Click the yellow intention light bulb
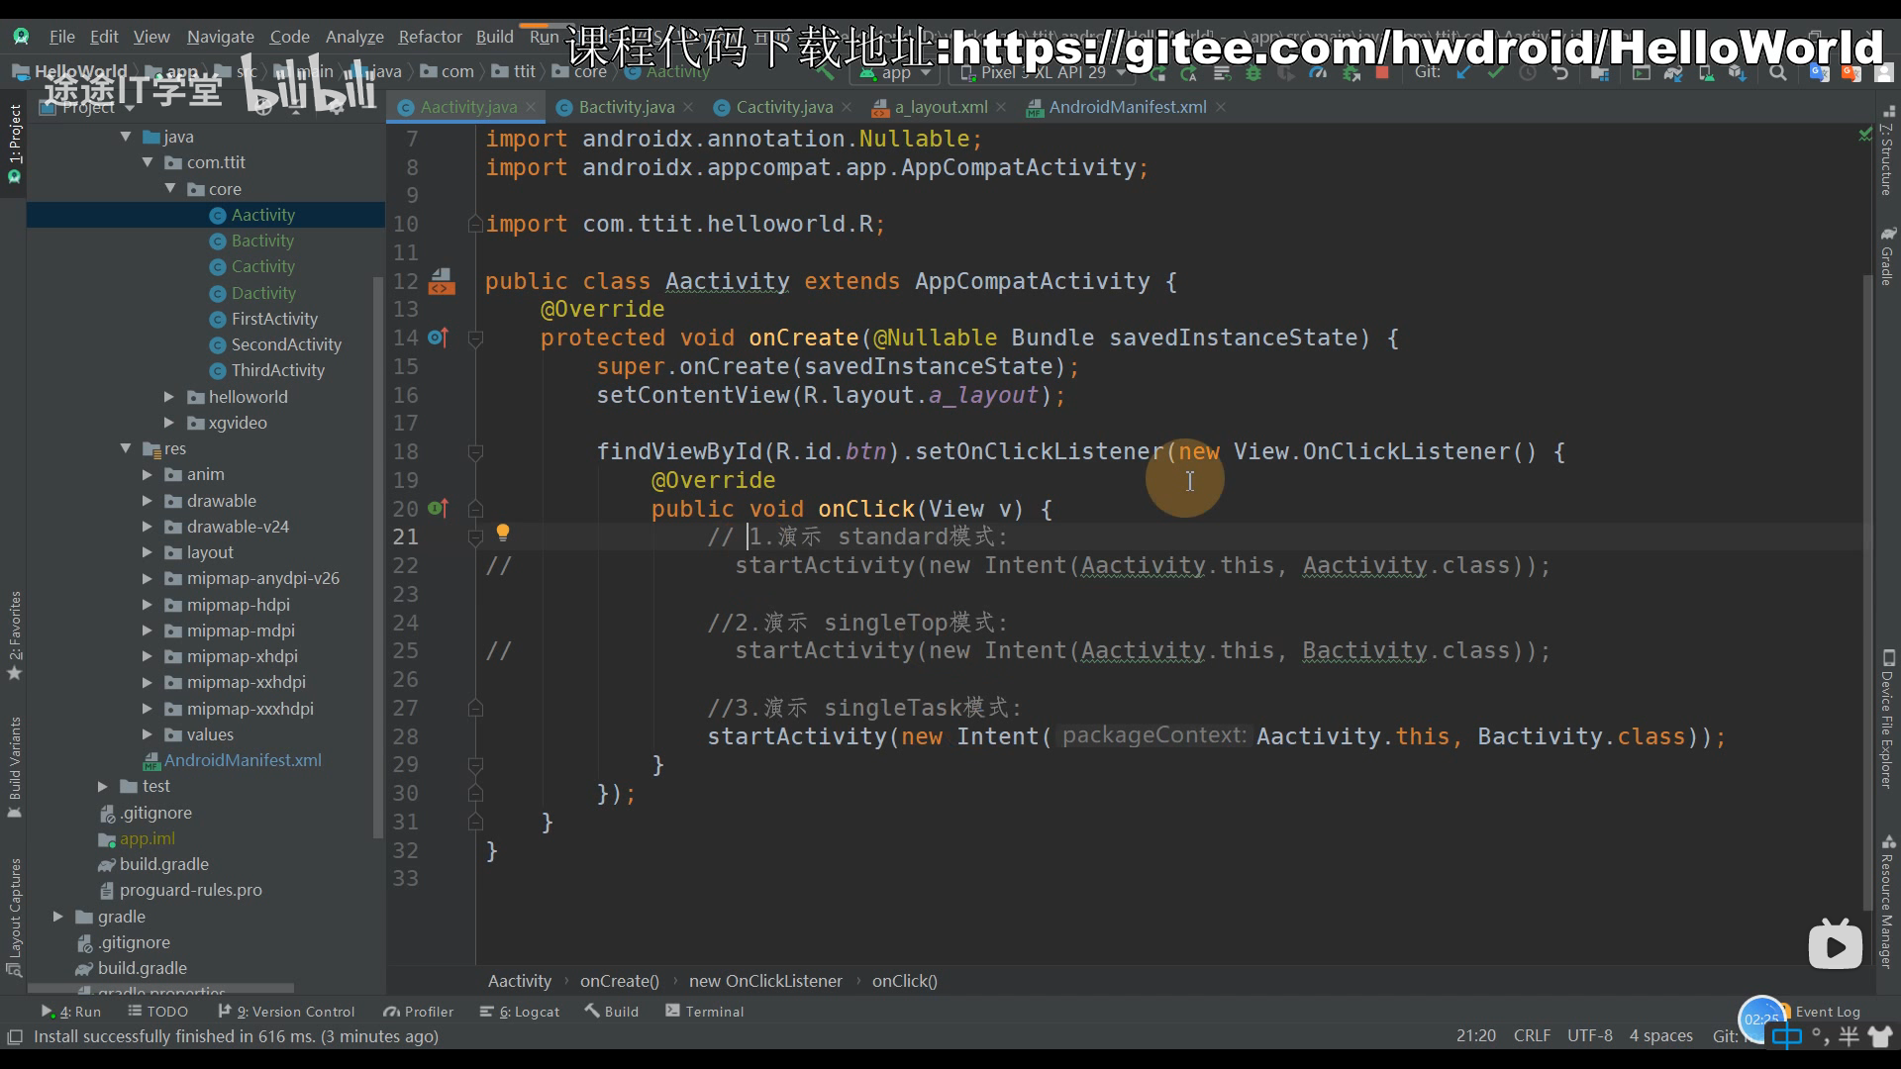1901x1069 pixels. coord(503,533)
